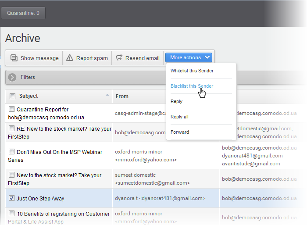Toggle the select-all checkbox in Subject header
Viewport: 307px width, 225px height.
click(13, 96)
